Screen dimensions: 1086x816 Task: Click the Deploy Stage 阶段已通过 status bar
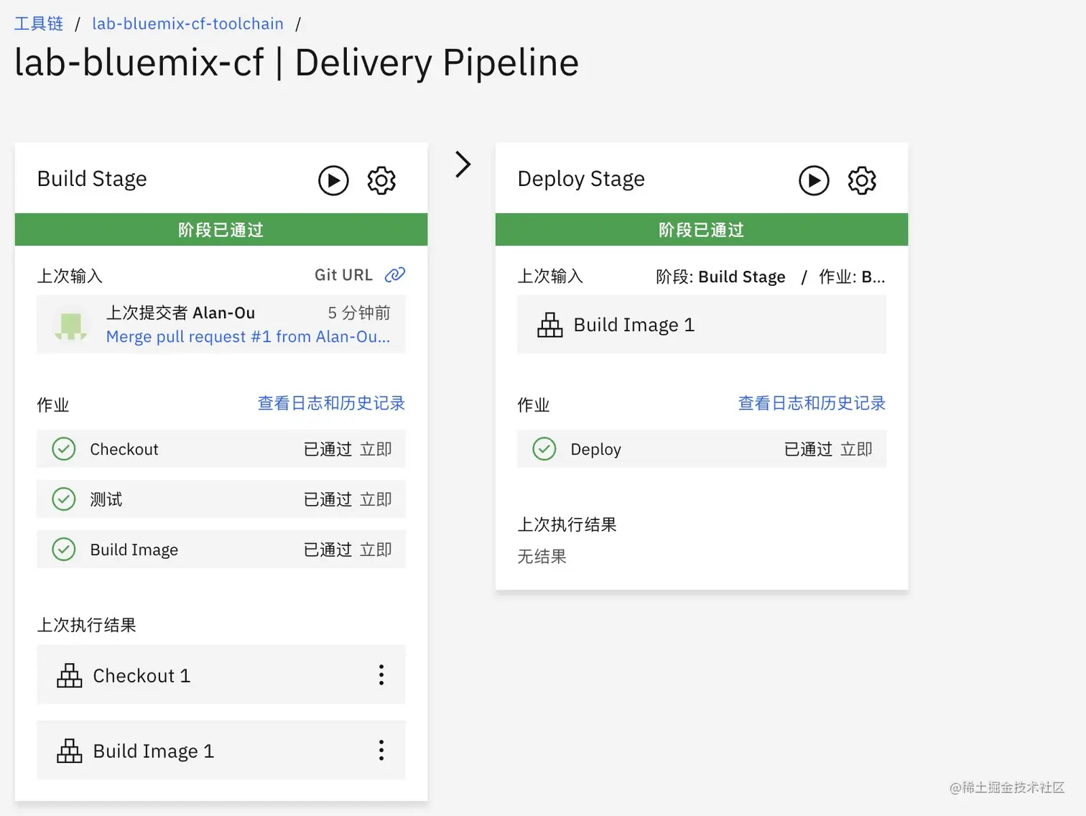702,229
